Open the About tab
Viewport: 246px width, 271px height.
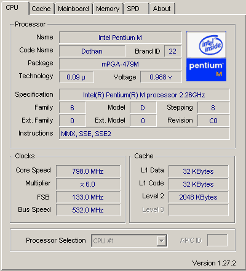click(162, 9)
